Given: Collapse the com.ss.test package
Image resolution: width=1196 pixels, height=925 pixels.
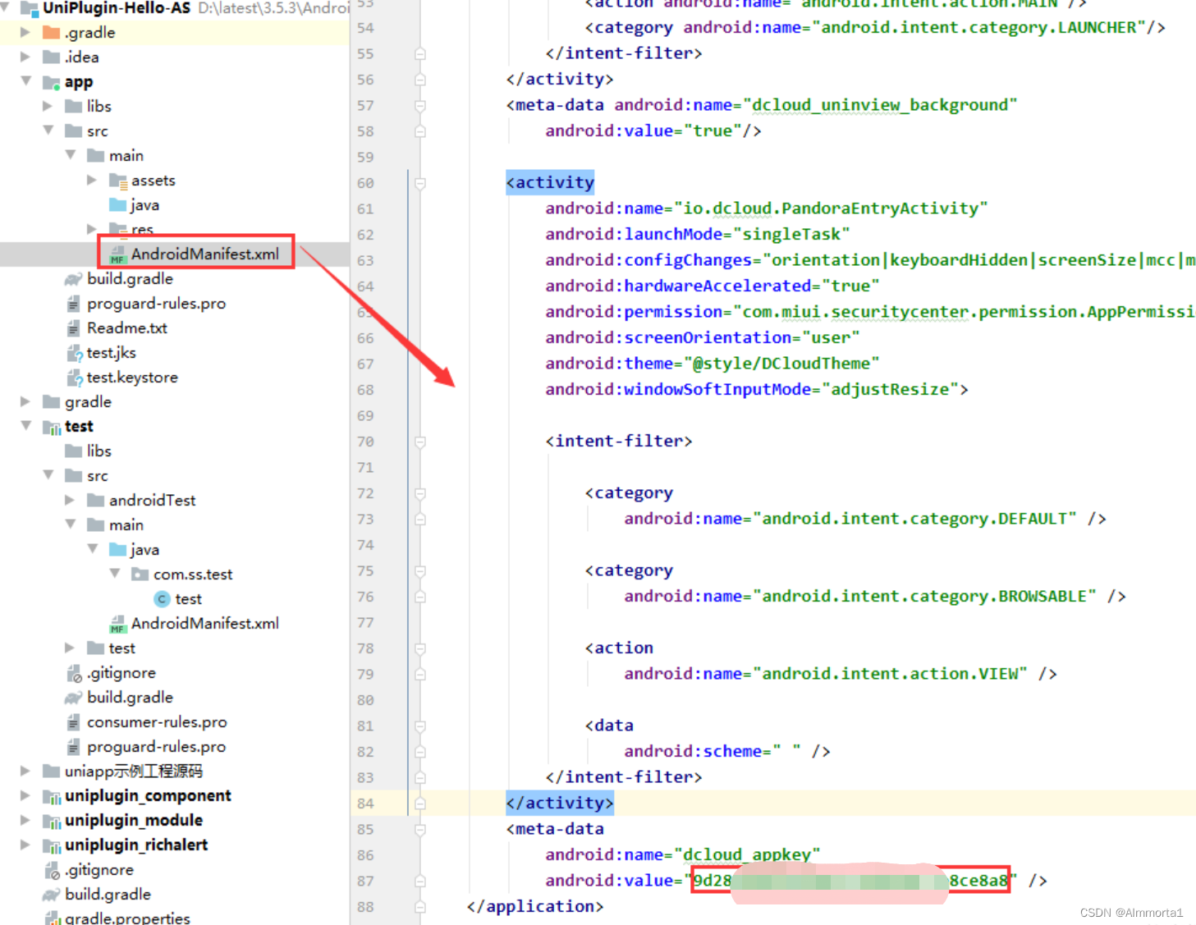Looking at the screenshot, I should (x=114, y=573).
